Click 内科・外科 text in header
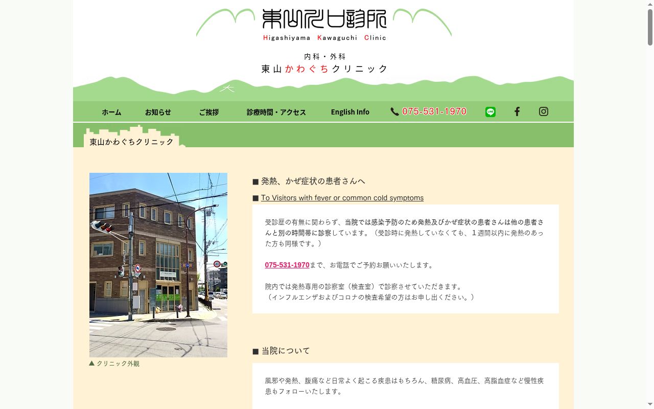654x409 pixels. pos(325,57)
